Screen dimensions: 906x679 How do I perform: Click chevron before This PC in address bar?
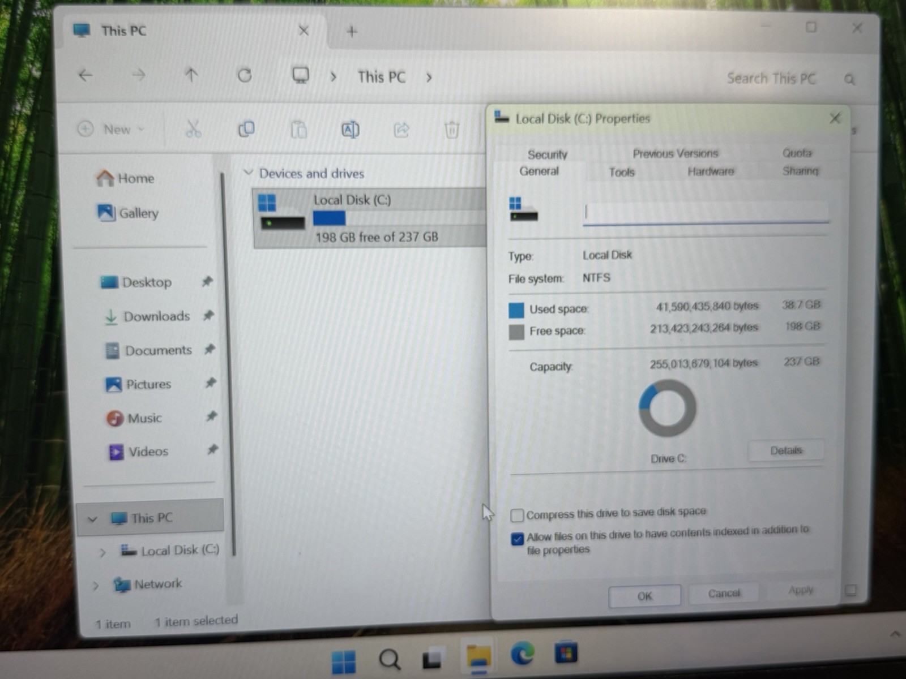click(333, 76)
